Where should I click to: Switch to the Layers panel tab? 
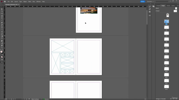coord(173,6)
